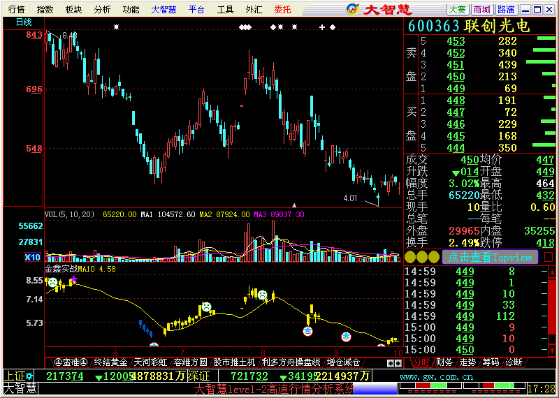Click the right arrow of indicator tab scroller
The height and width of the screenshot is (398, 559).
tap(398, 364)
